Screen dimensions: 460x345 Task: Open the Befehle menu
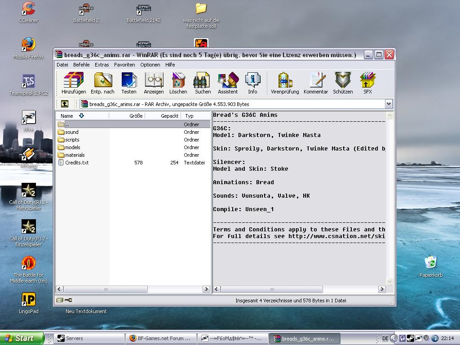tap(81, 65)
